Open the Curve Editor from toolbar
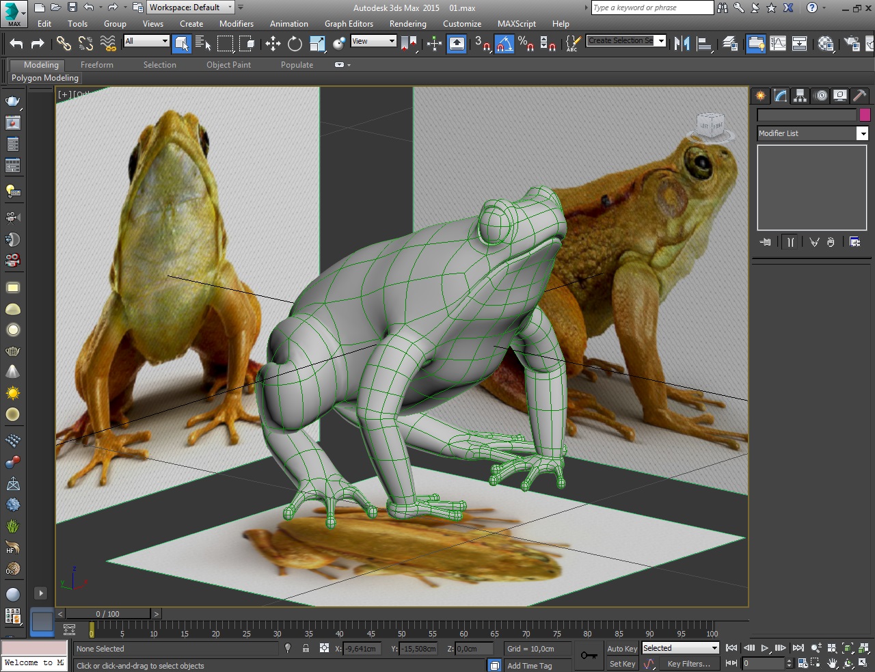The height and width of the screenshot is (672, 875). point(778,44)
